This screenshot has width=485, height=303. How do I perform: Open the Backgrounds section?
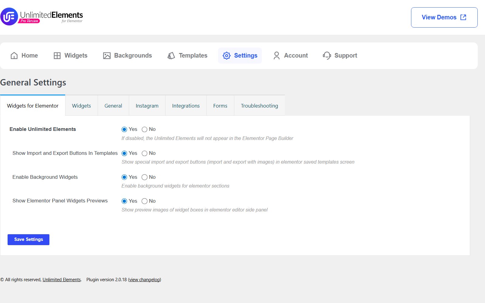coord(128,55)
